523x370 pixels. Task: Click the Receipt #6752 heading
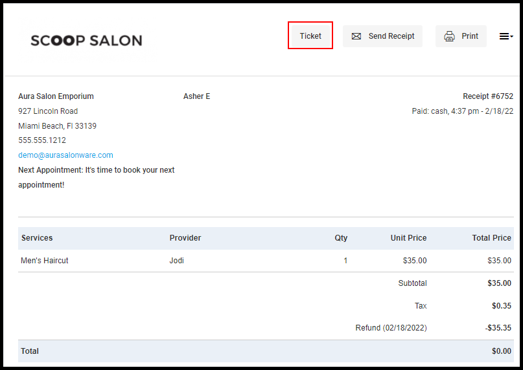coord(488,96)
